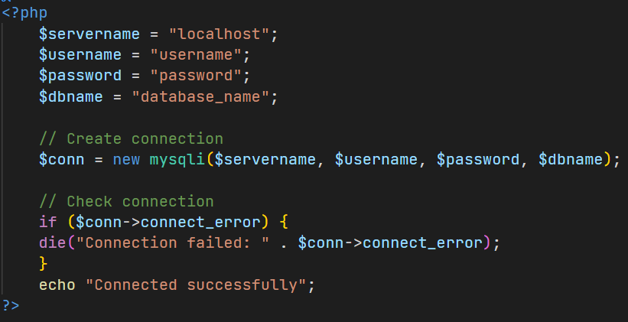
Task: Click the "// Check connection" comment
Action: (126, 201)
